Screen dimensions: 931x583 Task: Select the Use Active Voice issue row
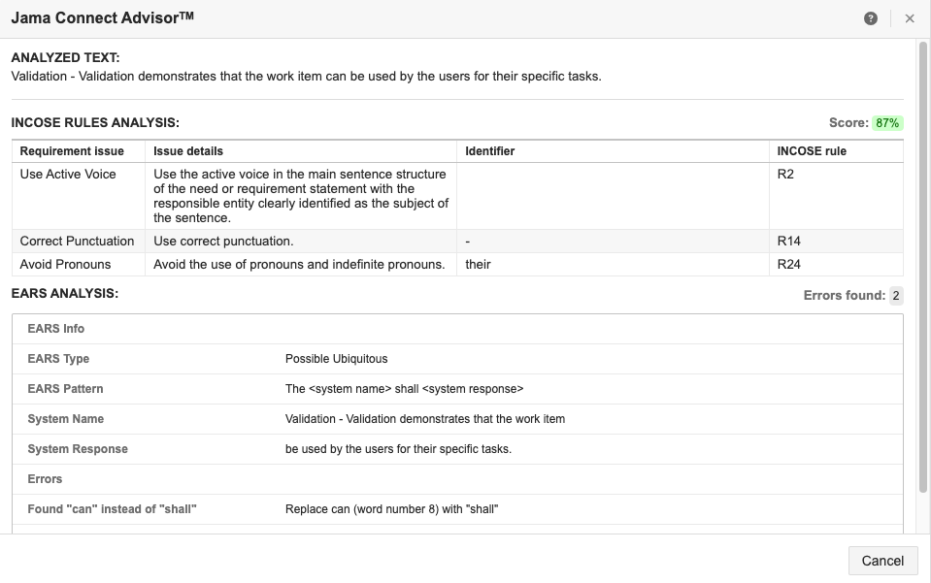[68, 175]
